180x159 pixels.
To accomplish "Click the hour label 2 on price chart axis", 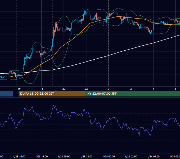I will [x=131, y=89].
